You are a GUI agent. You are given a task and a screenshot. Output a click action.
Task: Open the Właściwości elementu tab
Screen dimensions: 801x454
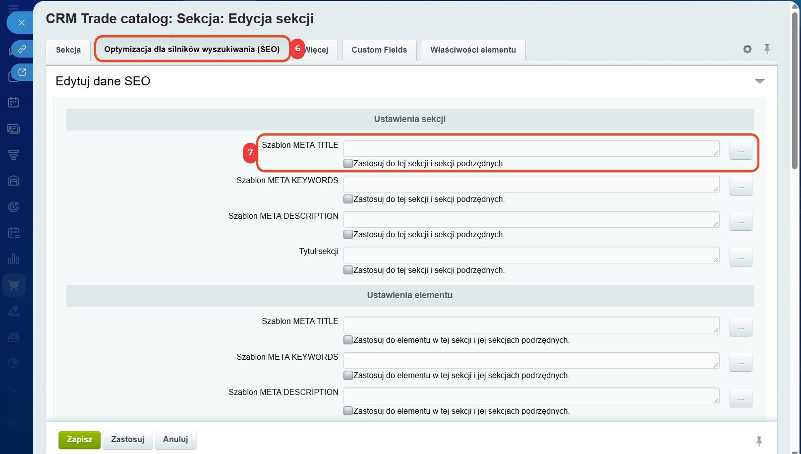pos(473,50)
